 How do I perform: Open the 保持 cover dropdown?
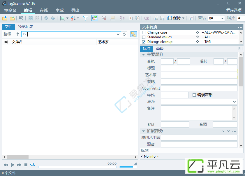[184, 18]
